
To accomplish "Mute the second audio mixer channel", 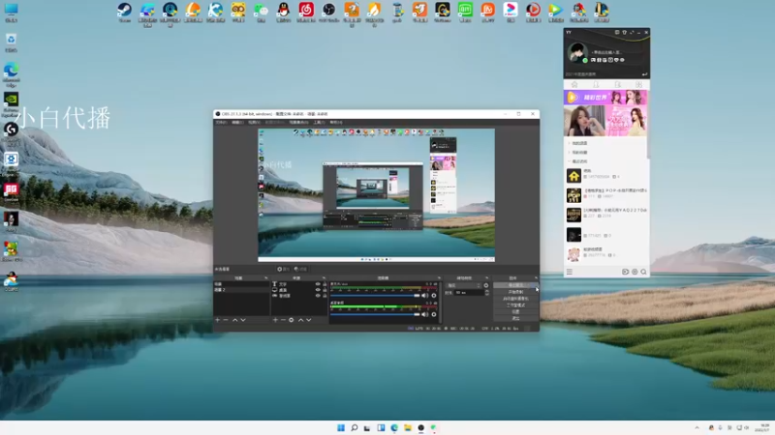I will (x=424, y=314).
